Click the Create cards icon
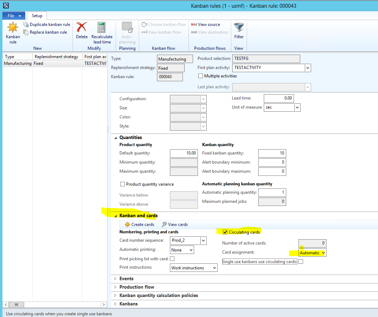The image size is (378, 317). coord(127,225)
